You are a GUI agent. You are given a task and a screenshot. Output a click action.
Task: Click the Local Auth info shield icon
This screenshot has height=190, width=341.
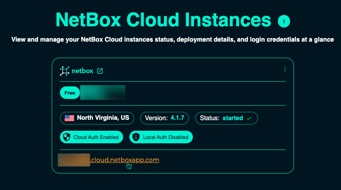(136, 137)
